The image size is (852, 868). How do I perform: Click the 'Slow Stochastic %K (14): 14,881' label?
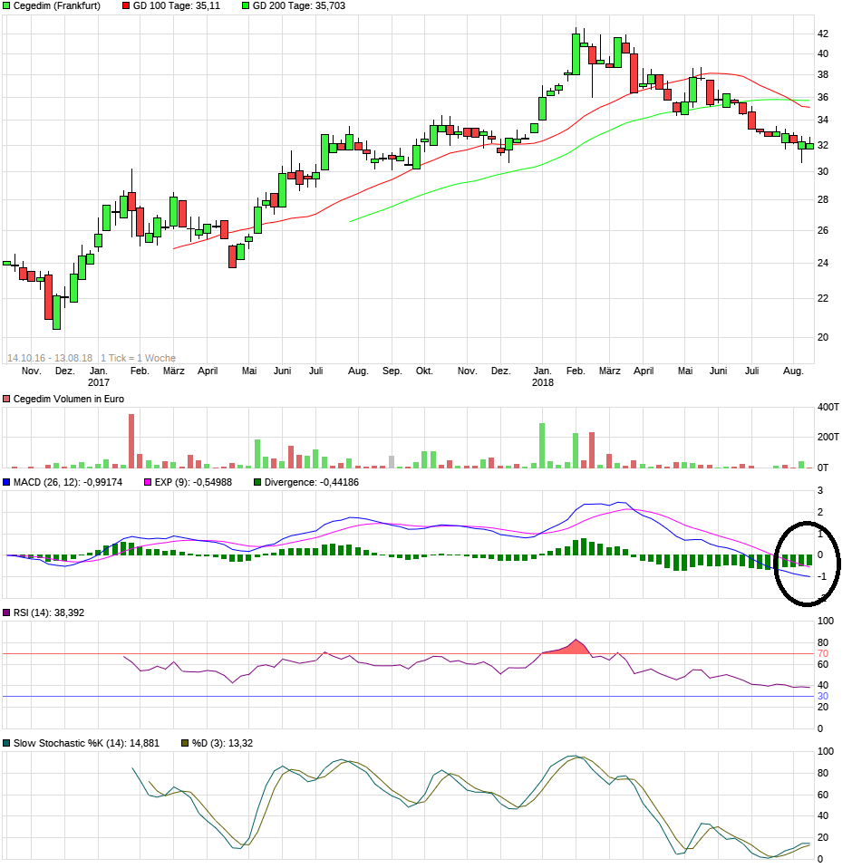(x=86, y=744)
